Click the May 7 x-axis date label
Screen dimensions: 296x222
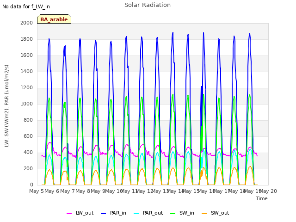pos(68,191)
